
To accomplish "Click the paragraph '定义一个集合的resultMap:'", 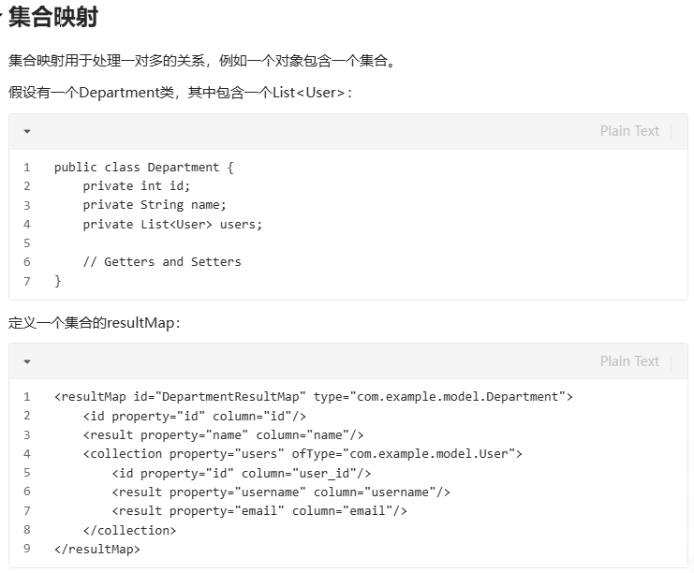I will pos(95,323).
